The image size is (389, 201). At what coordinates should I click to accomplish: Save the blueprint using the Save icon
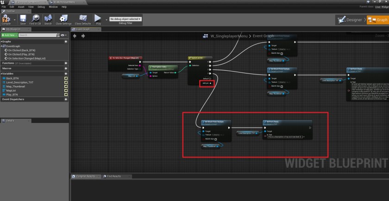tap(23, 19)
